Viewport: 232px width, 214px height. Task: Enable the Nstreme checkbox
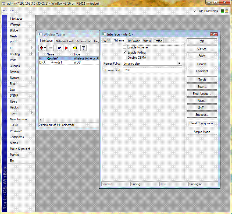124,47
